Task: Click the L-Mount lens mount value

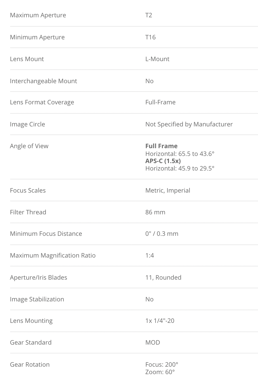Action: click(157, 59)
